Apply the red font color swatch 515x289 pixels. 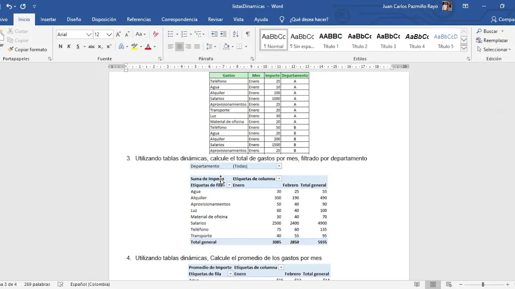148,47
